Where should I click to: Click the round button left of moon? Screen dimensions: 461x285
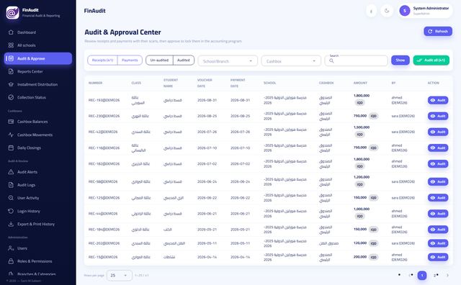372,11
